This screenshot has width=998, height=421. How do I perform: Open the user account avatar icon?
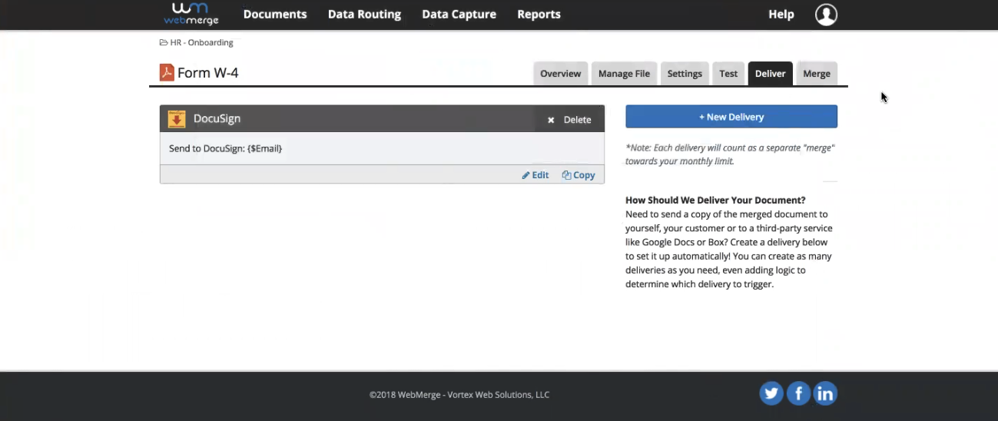pos(826,14)
